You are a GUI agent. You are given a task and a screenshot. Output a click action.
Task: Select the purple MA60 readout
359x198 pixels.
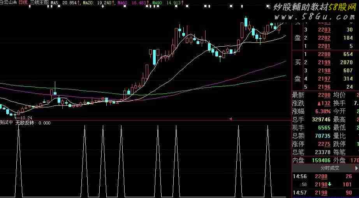(x=133, y=3)
